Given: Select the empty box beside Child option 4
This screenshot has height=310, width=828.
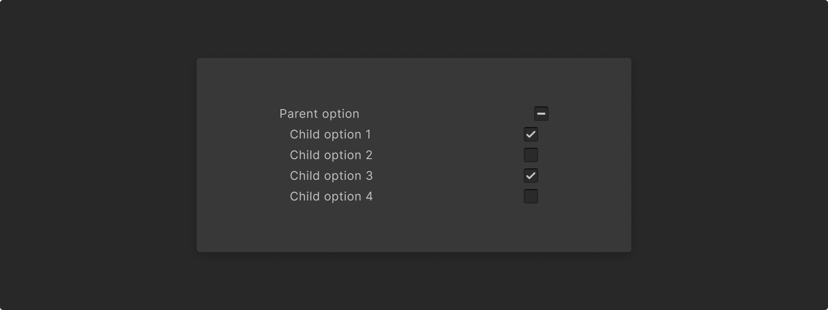Looking at the screenshot, I should [531, 196].
